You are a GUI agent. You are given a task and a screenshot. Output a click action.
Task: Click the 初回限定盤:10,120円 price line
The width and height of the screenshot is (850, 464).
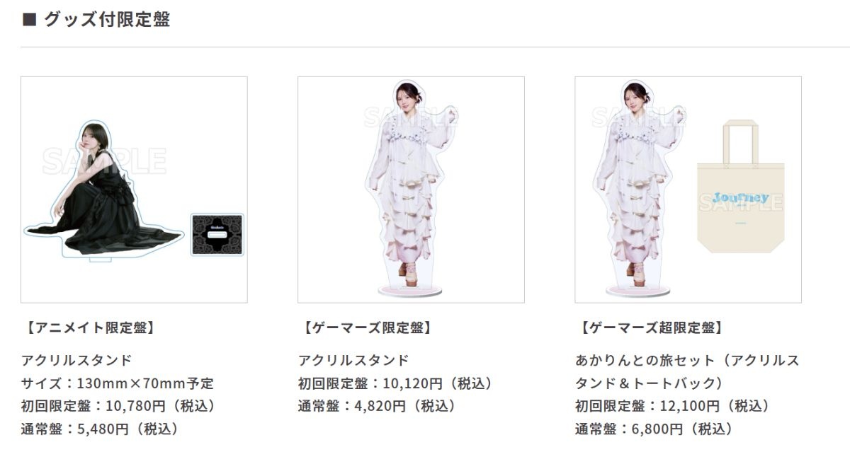point(395,383)
